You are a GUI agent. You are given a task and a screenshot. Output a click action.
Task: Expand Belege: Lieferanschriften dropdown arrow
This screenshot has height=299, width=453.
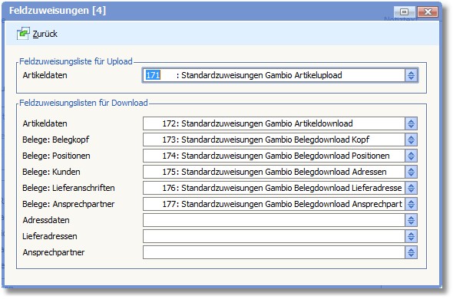pyautogui.click(x=411, y=188)
